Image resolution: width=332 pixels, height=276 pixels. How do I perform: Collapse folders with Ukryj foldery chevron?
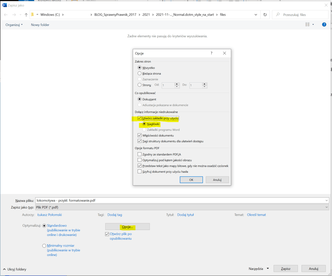5,269
